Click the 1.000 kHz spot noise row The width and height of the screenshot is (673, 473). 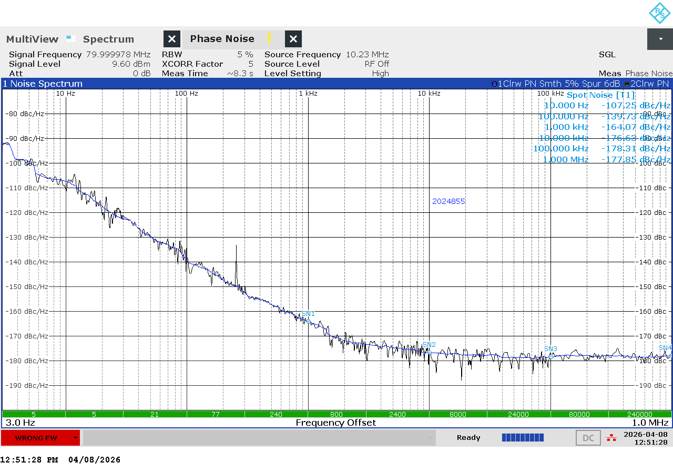pos(607,127)
